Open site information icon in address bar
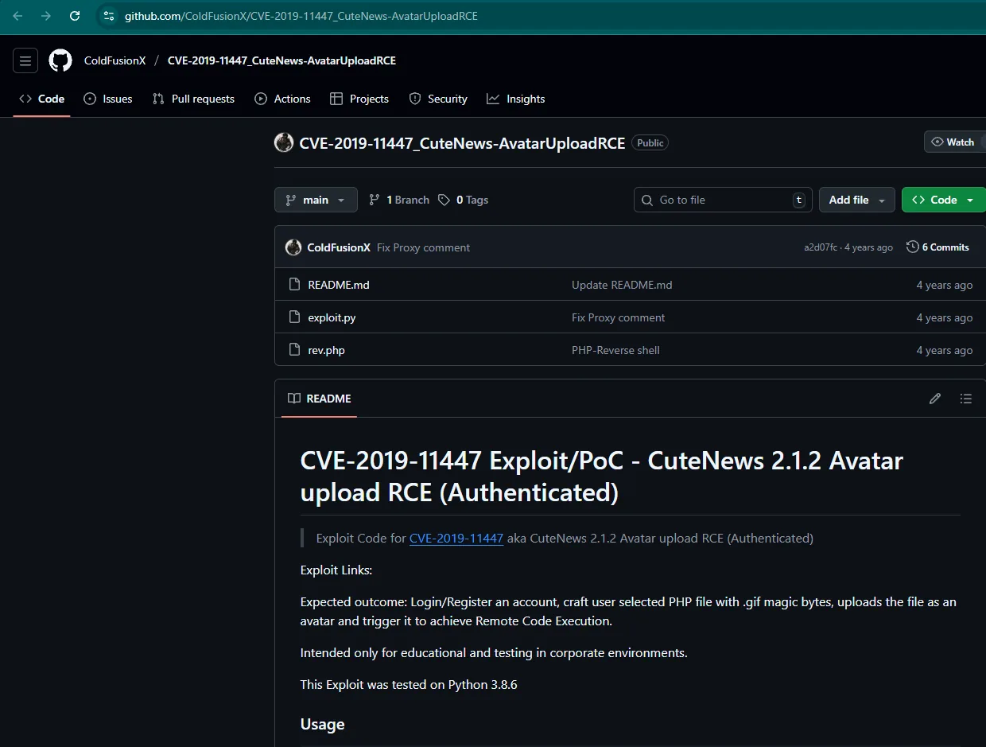 (109, 16)
